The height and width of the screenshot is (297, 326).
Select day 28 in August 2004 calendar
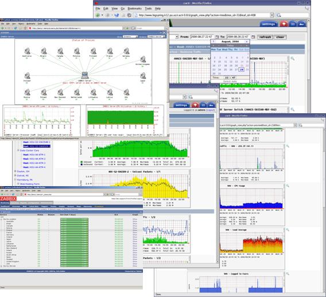click(x=242, y=70)
